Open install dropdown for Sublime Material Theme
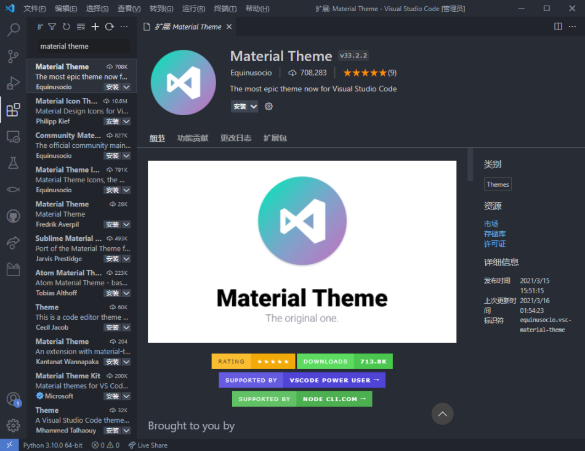The image size is (585, 451). pyautogui.click(x=126, y=259)
